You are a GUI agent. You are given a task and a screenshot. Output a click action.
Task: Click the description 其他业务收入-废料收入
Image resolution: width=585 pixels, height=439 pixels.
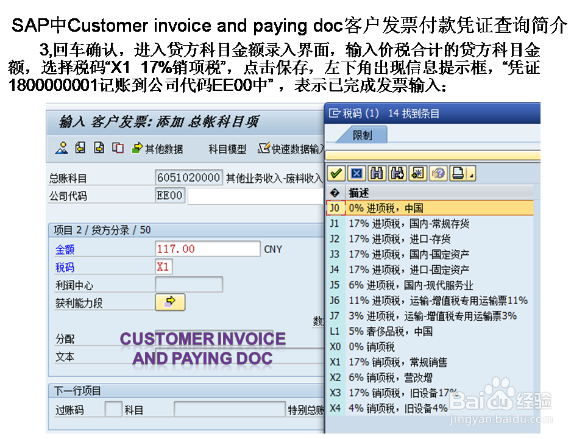(274, 179)
